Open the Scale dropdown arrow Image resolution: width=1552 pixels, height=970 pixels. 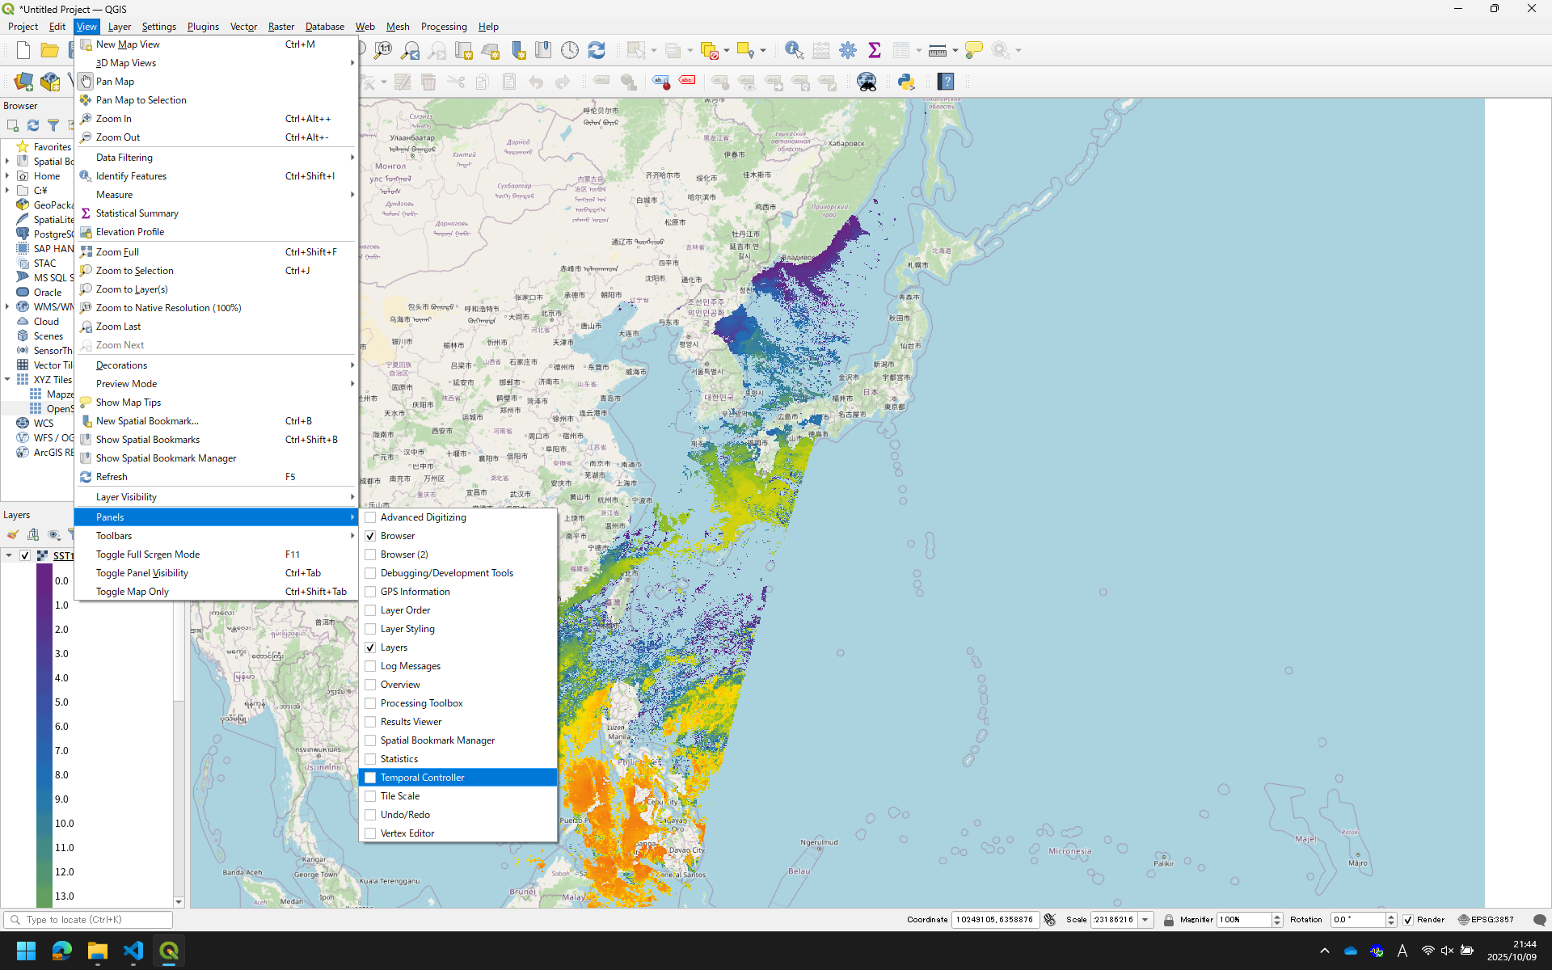coord(1145,920)
